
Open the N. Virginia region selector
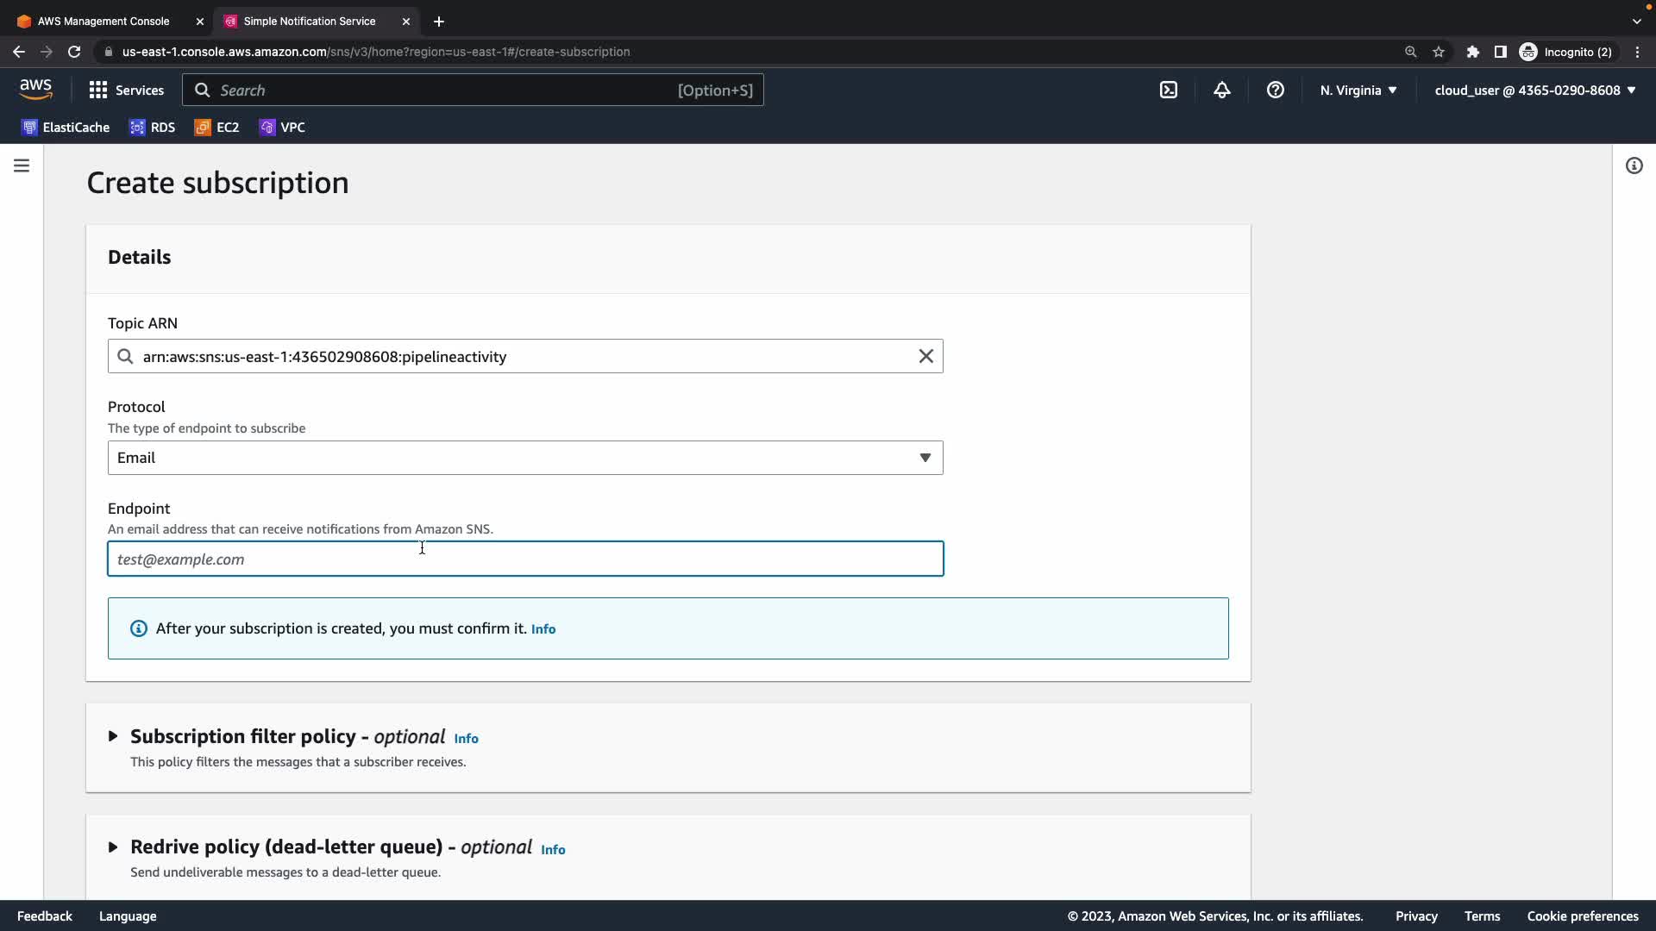[x=1358, y=90]
